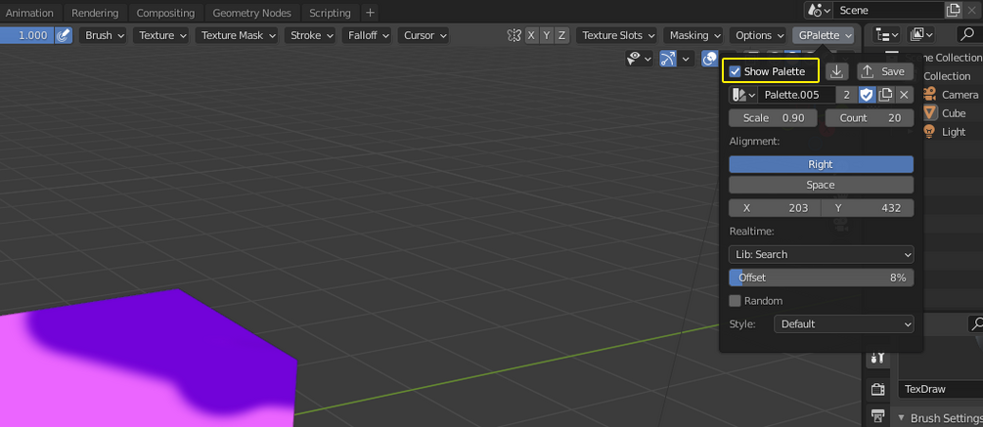Open the Stroke dropdown
This screenshot has height=427, width=983.
pos(310,36)
